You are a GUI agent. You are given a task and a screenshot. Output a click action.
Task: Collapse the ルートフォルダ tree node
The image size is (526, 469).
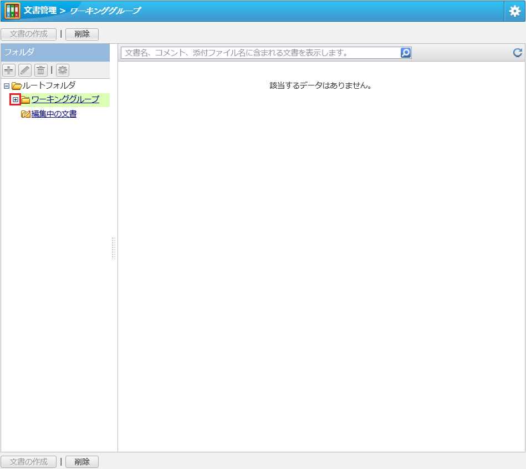[6, 86]
